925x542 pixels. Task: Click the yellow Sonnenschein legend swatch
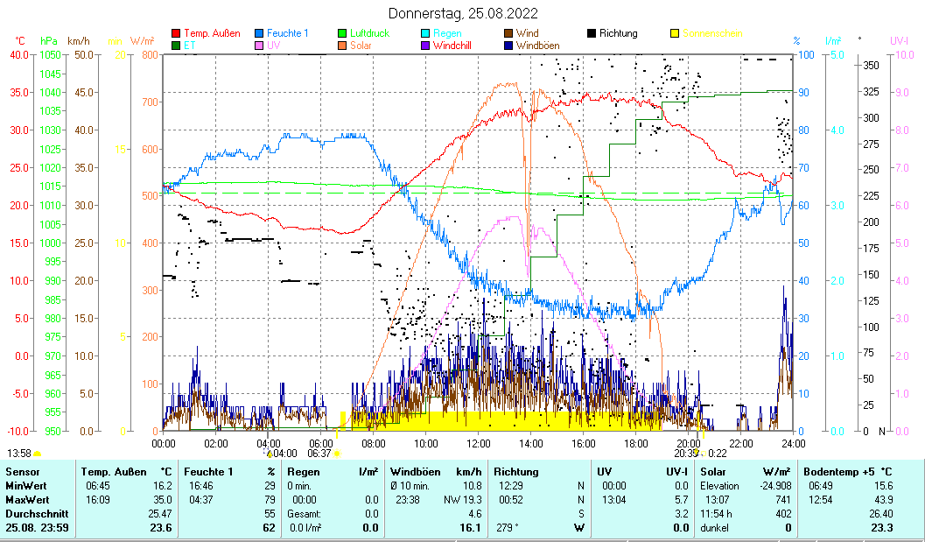pos(675,33)
